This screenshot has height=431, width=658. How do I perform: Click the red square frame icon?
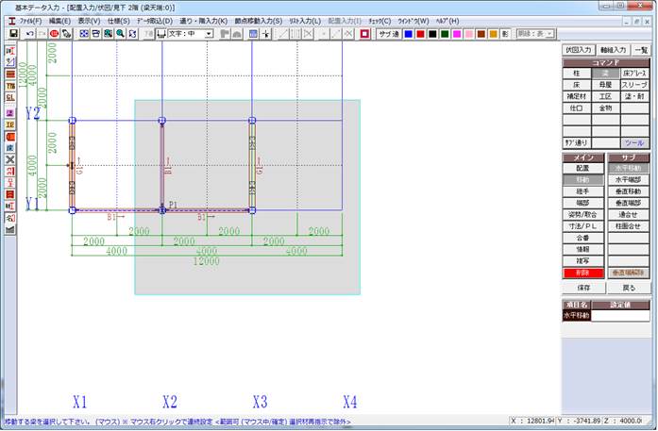tap(364, 34)
